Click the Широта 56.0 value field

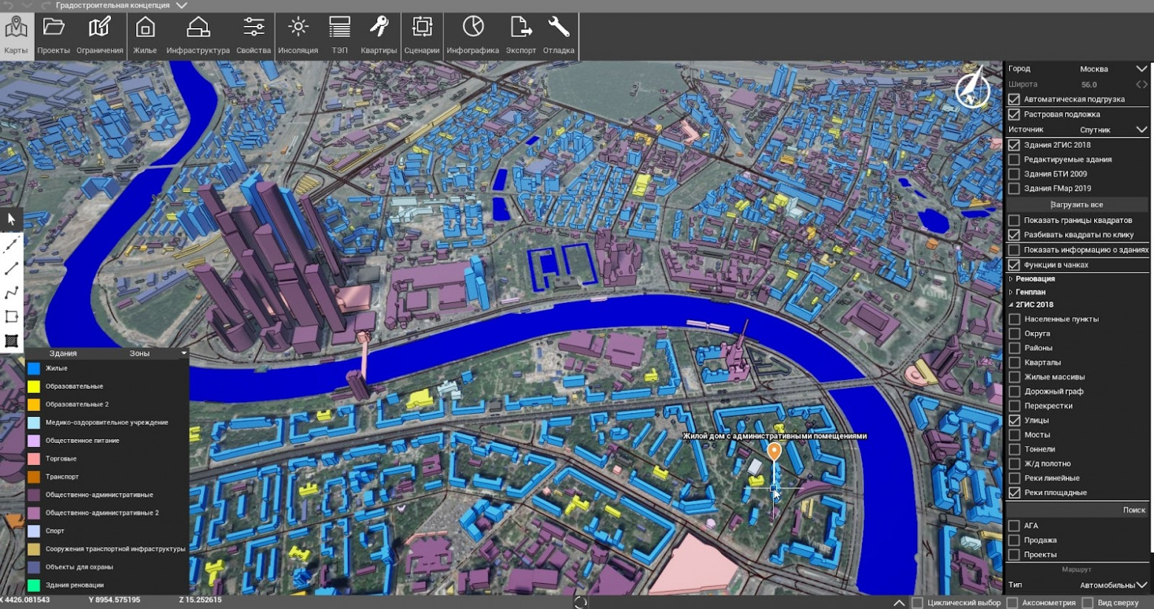click(1089, 84)
